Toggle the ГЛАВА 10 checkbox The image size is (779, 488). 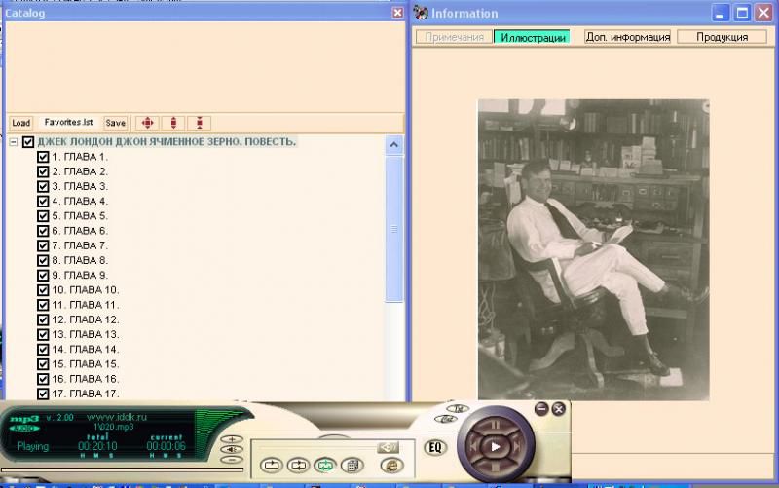(x=43, y=290)
